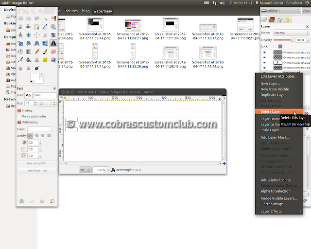Select the Color Picker eyedropper tool

pyautogui.click(x=45, y=27)
